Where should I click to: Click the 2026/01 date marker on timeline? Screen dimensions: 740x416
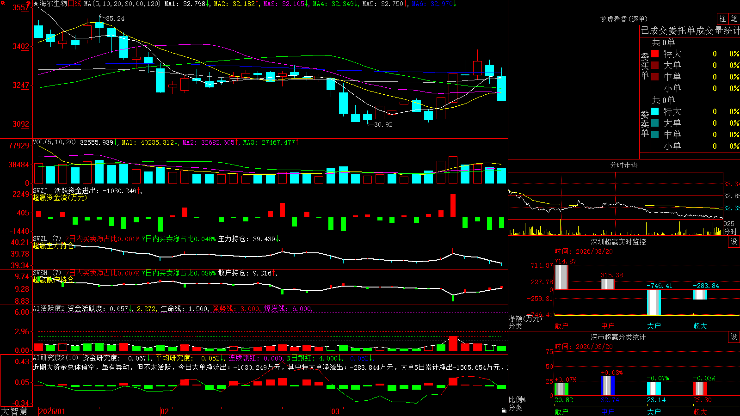(52, 411)
